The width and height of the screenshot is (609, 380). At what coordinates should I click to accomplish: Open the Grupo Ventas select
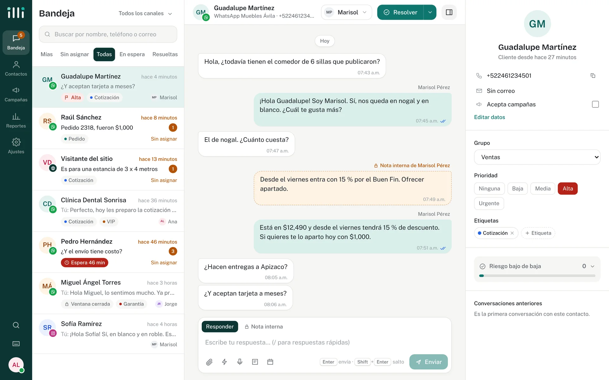coord(537,157)
